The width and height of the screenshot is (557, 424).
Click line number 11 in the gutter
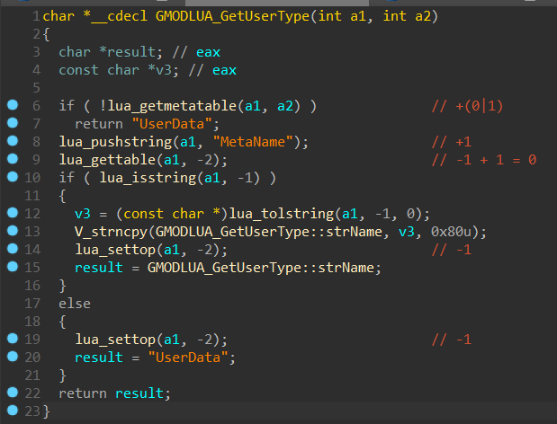[32, 196]
